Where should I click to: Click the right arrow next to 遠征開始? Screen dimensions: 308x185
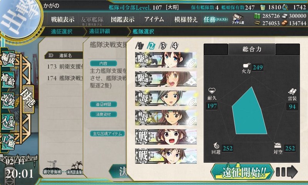pyautogui.click(x=287, y=172)
